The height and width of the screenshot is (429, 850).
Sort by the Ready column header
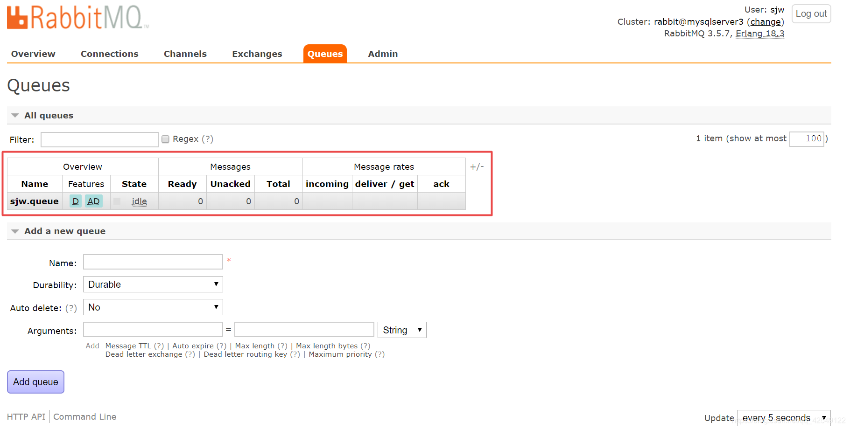[182, 184]
